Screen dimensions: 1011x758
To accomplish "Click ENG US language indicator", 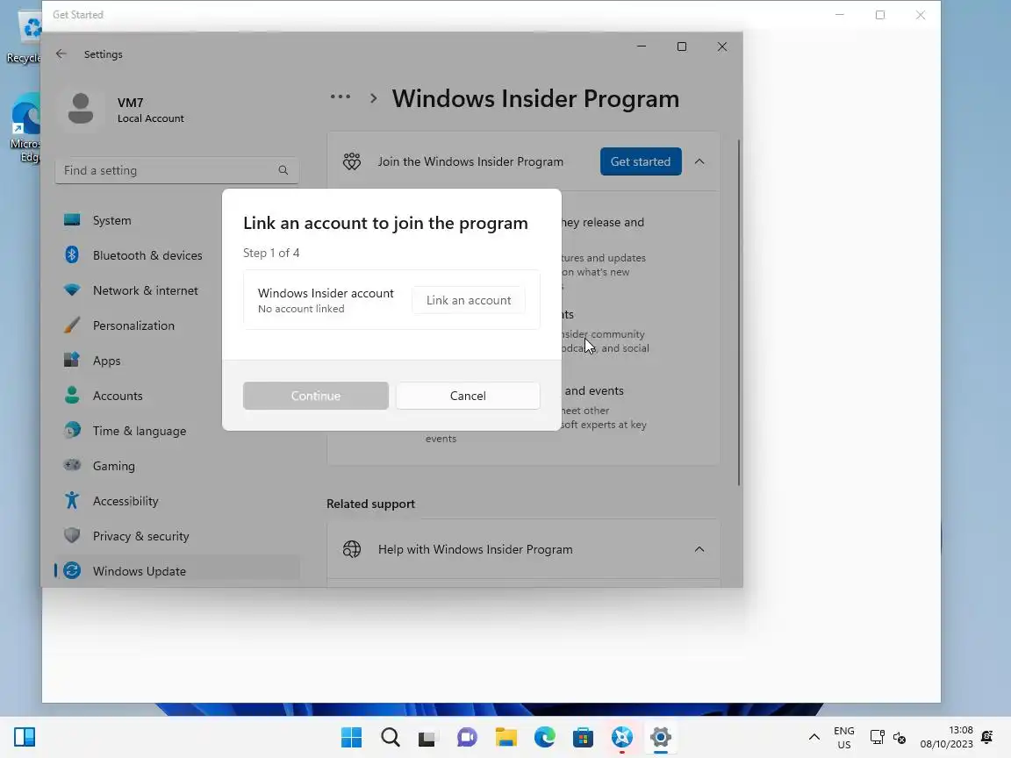I will 844,737.
